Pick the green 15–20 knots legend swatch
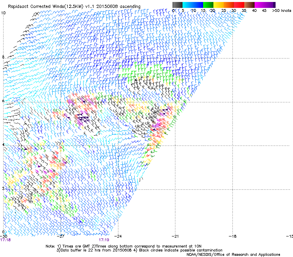 [208, 5]
